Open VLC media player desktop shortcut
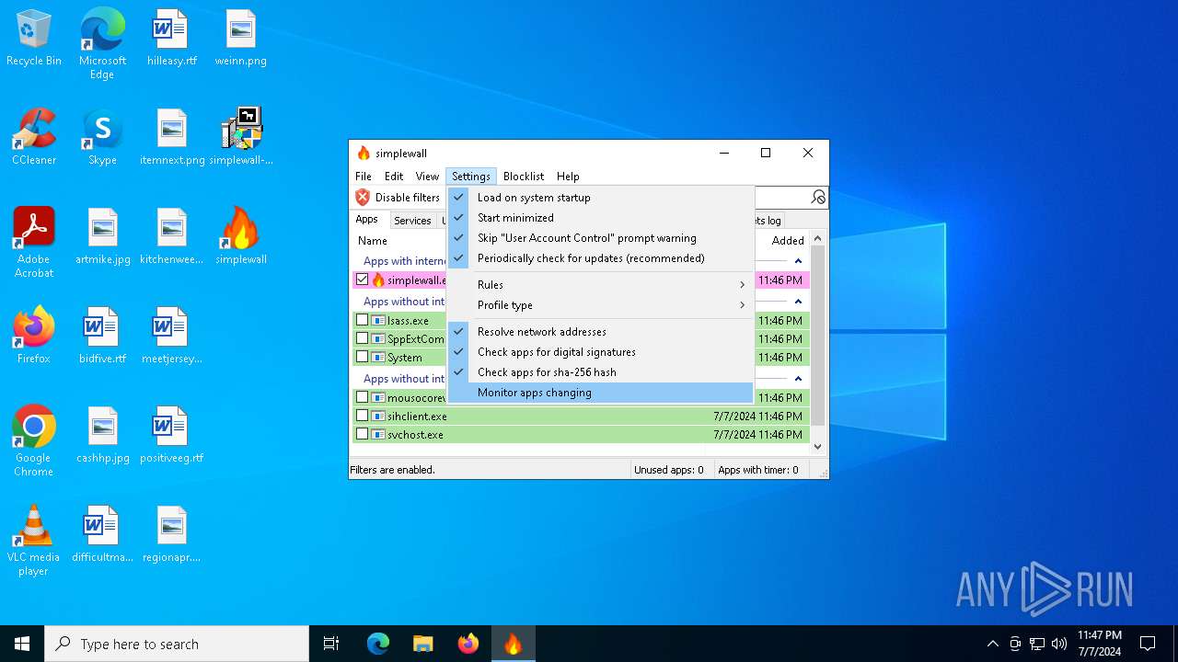Image resolution: width=1178 pixels, height=662 pixels. pos(34,541)
